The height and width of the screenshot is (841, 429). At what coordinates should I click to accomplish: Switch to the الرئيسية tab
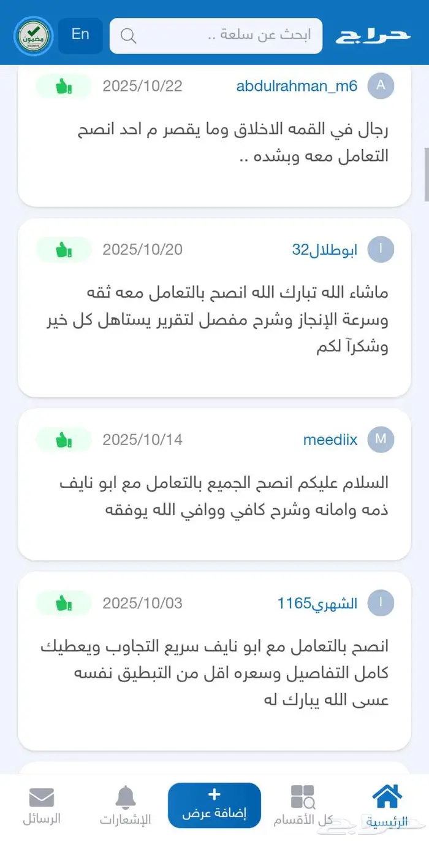click(386, 804)
